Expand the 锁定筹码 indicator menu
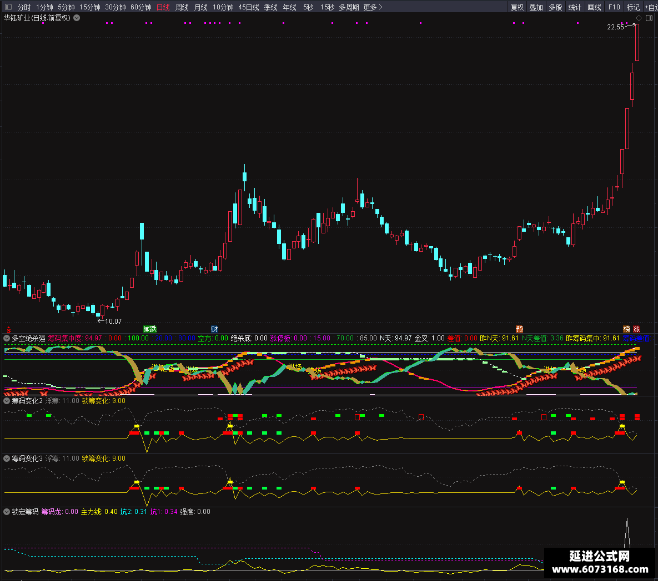The image size is (658, 581). pyautogui.click(x=7, y=512)
